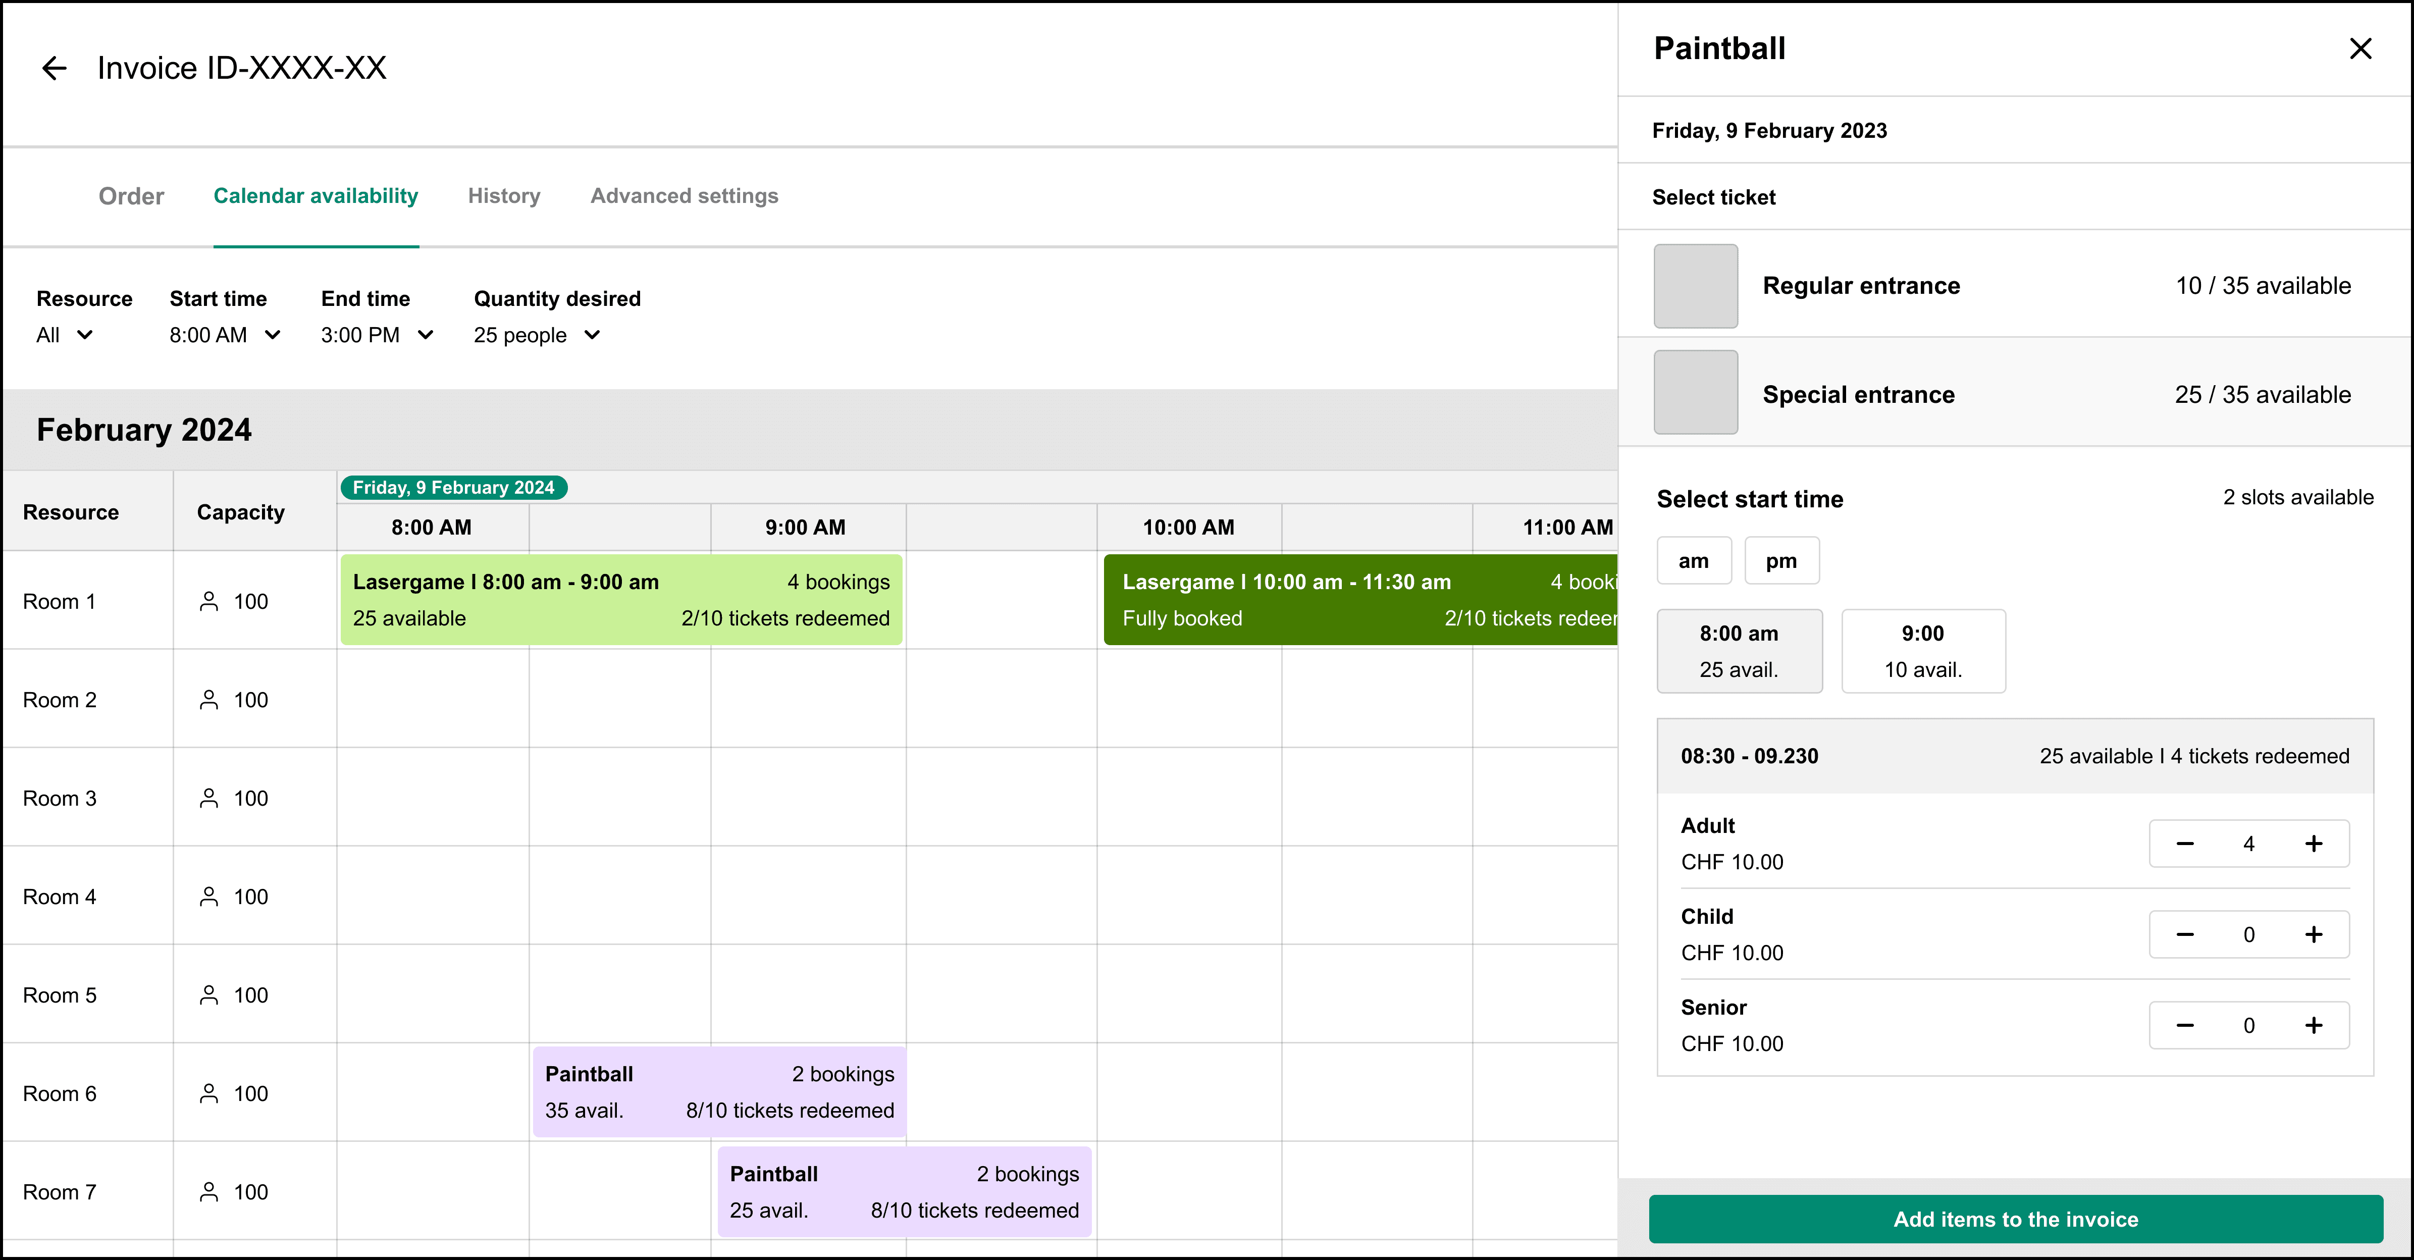Decrease Adult ticket quantity with minus
Screen dimensions: 2414x1260
[x=2184, y=844]
